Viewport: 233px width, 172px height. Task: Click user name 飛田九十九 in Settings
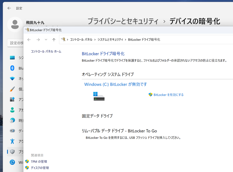35,23
